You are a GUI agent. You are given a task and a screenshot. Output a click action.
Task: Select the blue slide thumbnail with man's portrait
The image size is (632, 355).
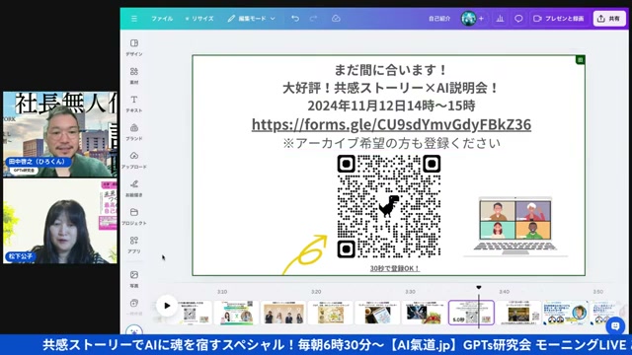tap(566, 313)
